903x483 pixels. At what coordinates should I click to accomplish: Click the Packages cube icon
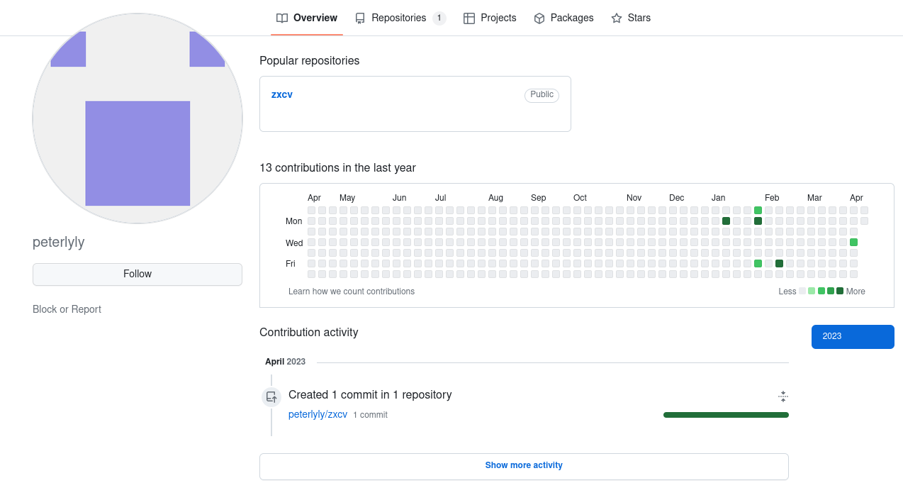tap(539, 18)
